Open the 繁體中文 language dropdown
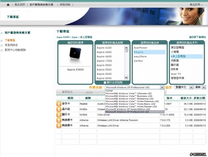Viewport: 208px width, 157px height. pyautogui.click(x=184, y=87)
